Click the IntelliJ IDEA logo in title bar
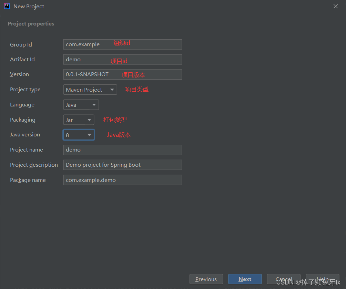346x289 pixels. pyautogui.click(x=7, y=6)
